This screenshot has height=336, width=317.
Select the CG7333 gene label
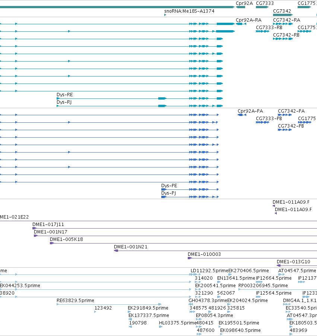(x=265, y=3)
